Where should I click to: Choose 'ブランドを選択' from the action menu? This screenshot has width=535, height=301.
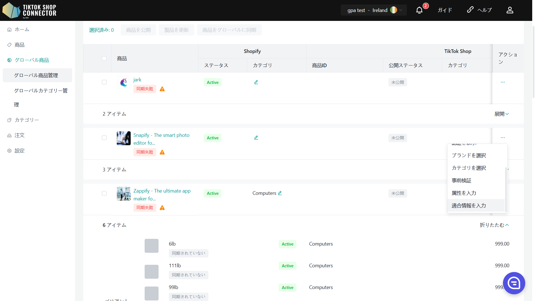(476, 156)
